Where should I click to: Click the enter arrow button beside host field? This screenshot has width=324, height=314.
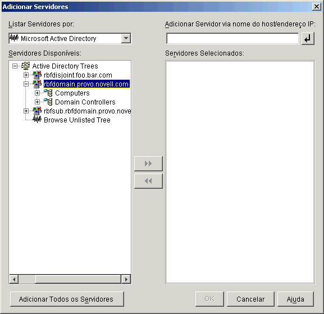point(308,38)
